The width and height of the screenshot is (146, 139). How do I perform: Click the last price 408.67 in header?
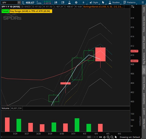pos(30,3)
